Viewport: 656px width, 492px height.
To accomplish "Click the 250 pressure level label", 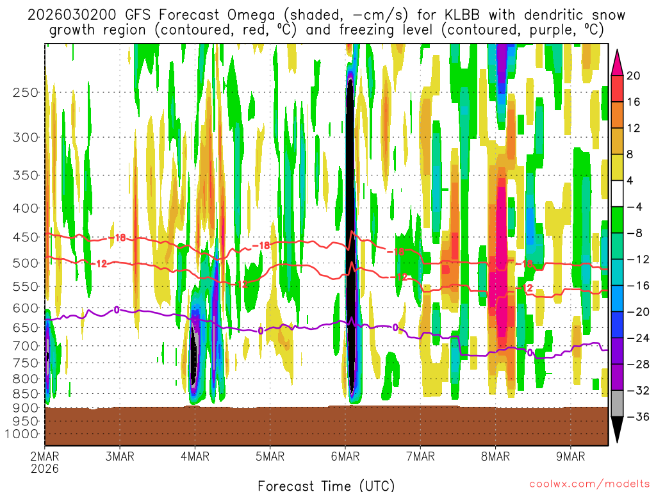I will 26,92.
